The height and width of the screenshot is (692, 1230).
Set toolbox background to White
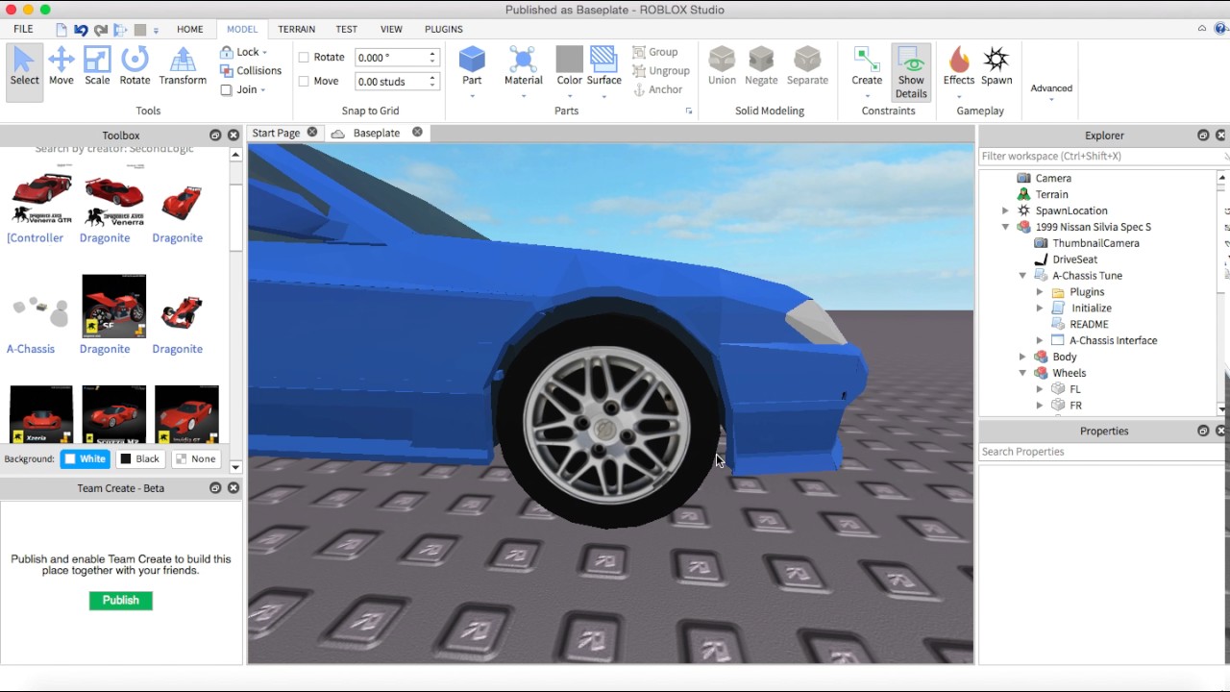click(85, 458)
